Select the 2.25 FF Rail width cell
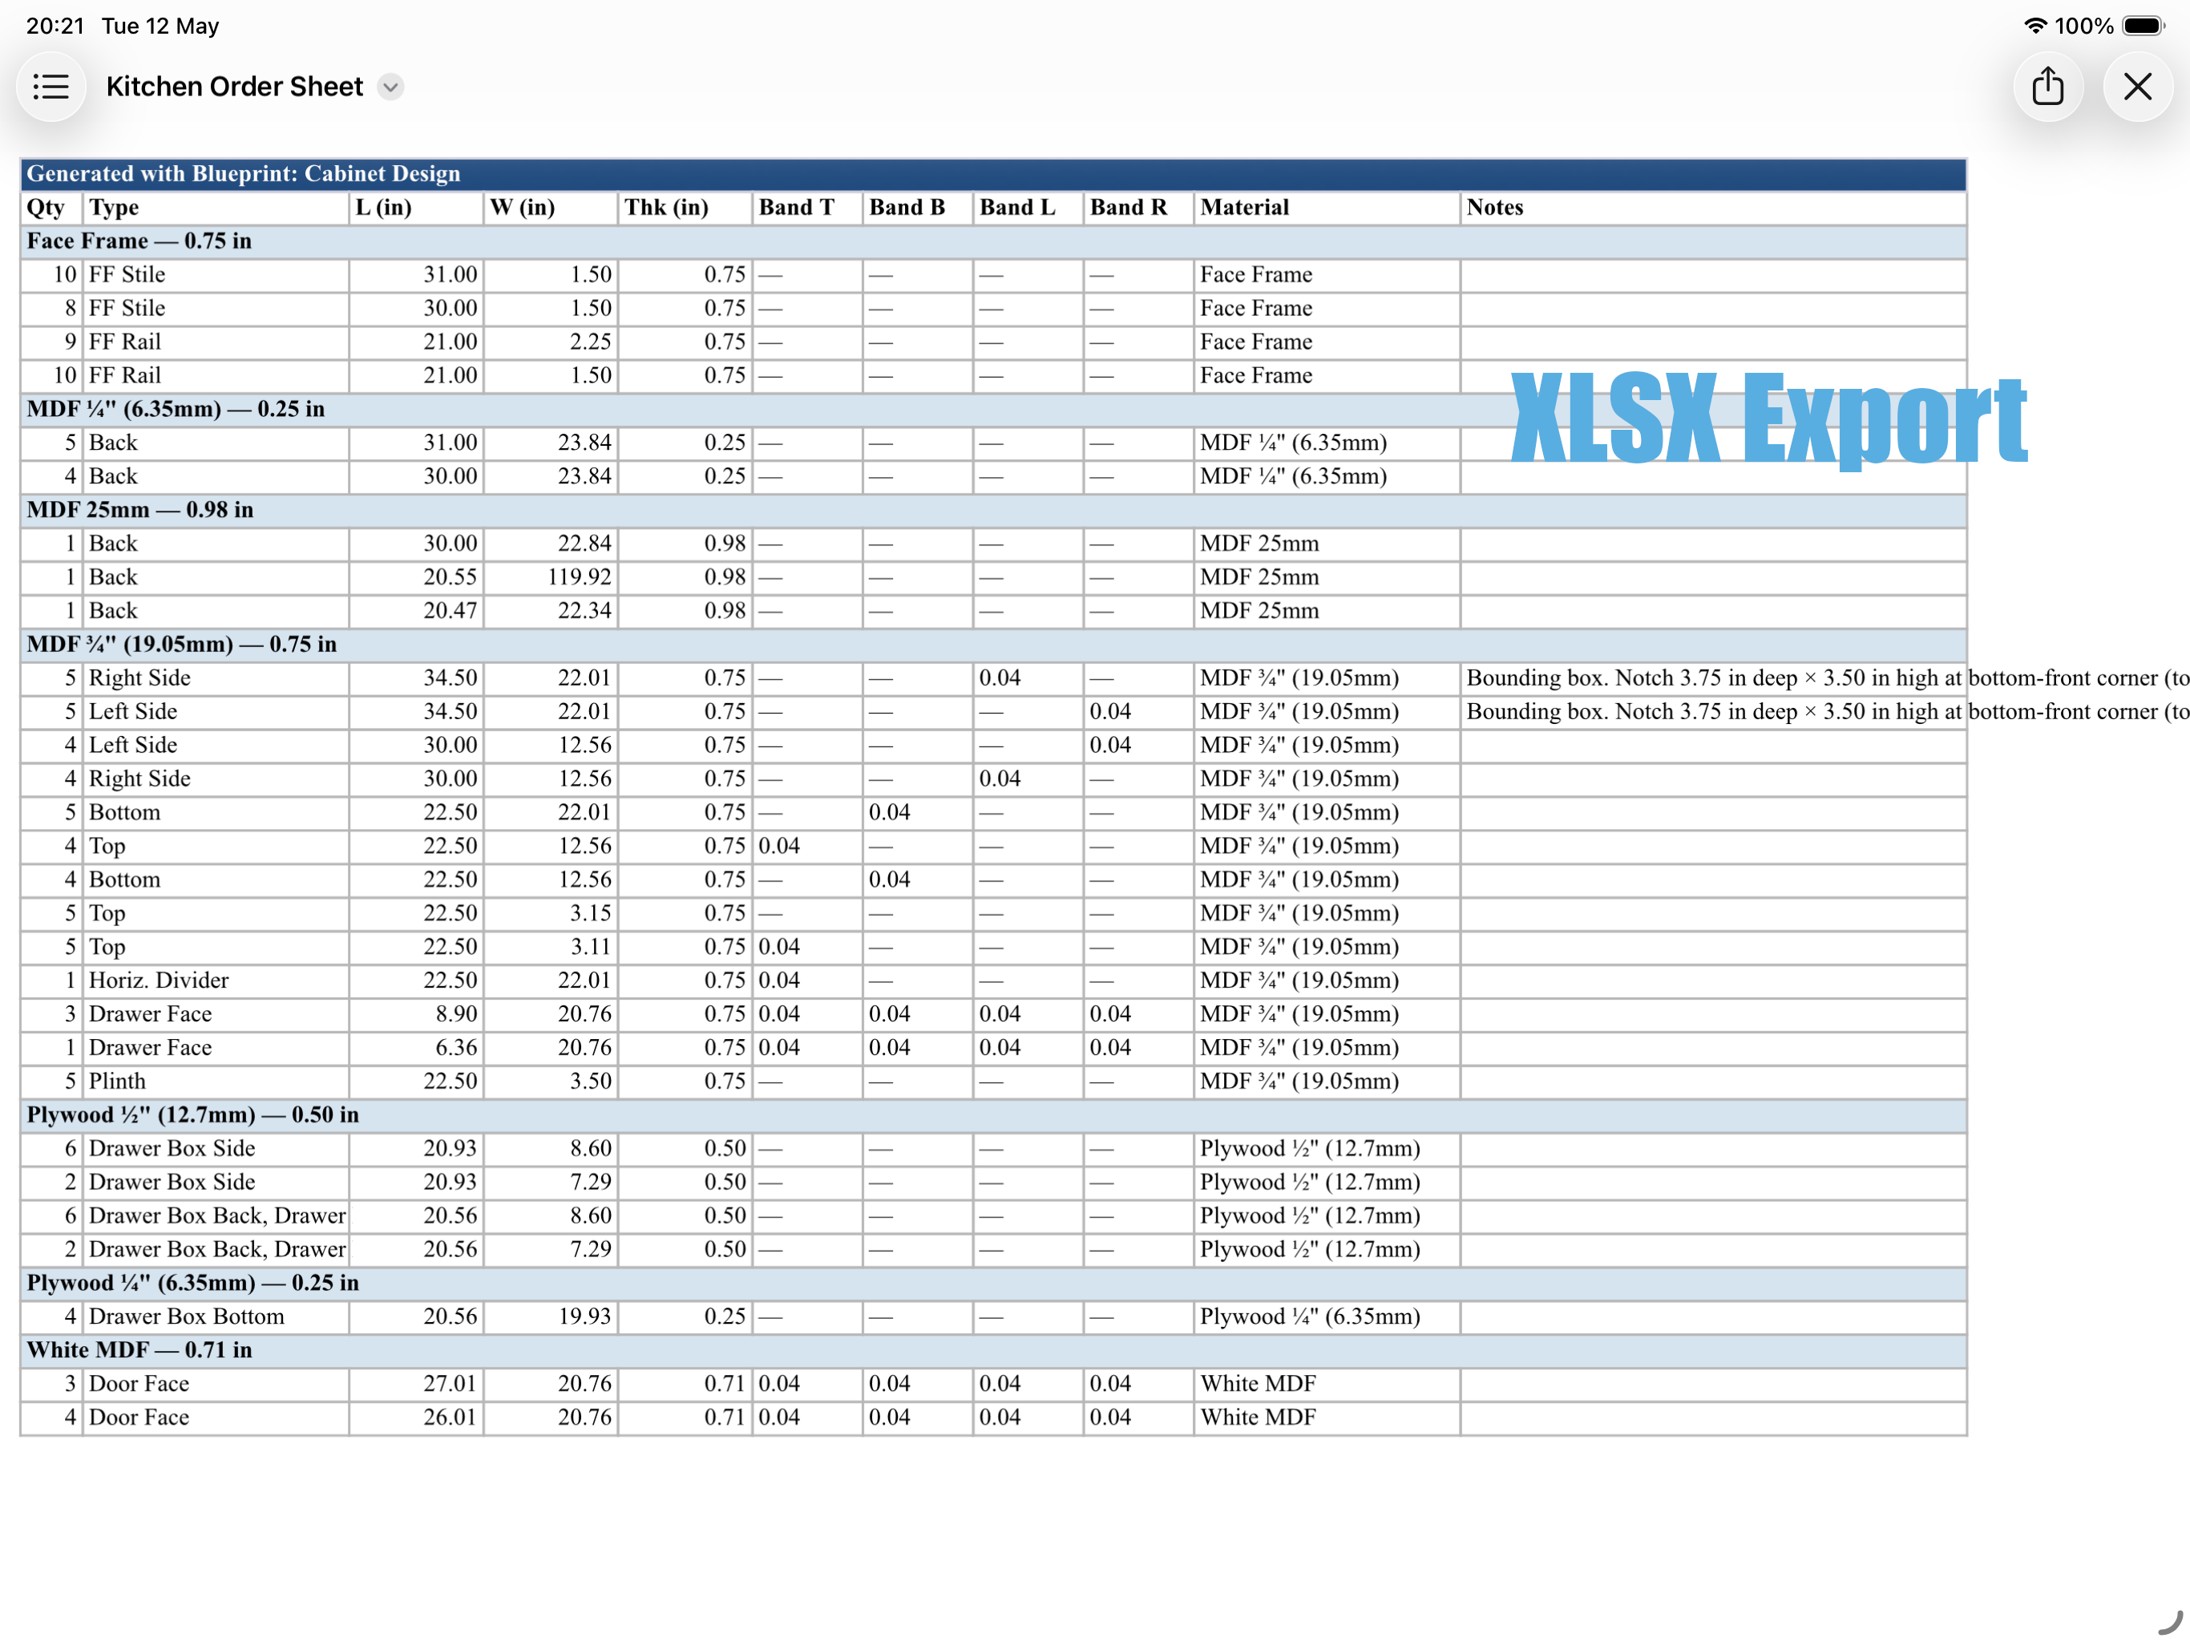The image size is (2190, 1642). point(551,342)
